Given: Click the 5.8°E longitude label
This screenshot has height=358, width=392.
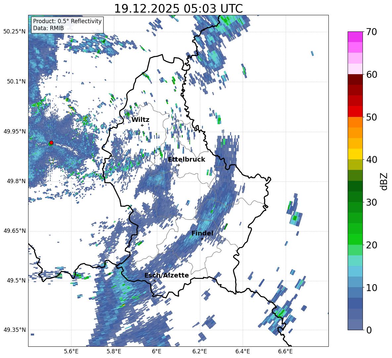Looking at the screenshot, I should tap(114, 351).
